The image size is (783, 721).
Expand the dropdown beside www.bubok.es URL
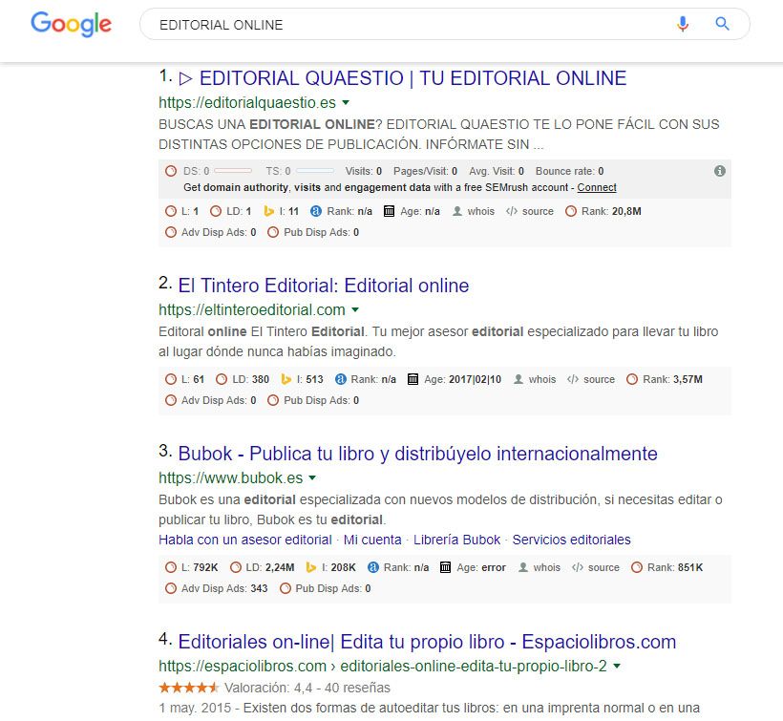click(311, 478)
